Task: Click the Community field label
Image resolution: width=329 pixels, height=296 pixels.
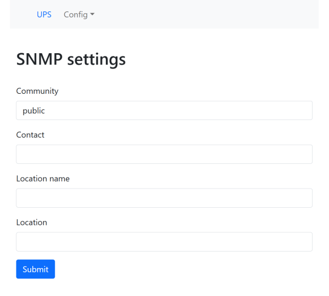Action: 37,91
